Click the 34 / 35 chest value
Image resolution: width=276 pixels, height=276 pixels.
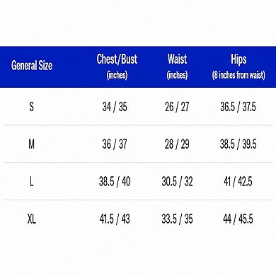(115, 107)
